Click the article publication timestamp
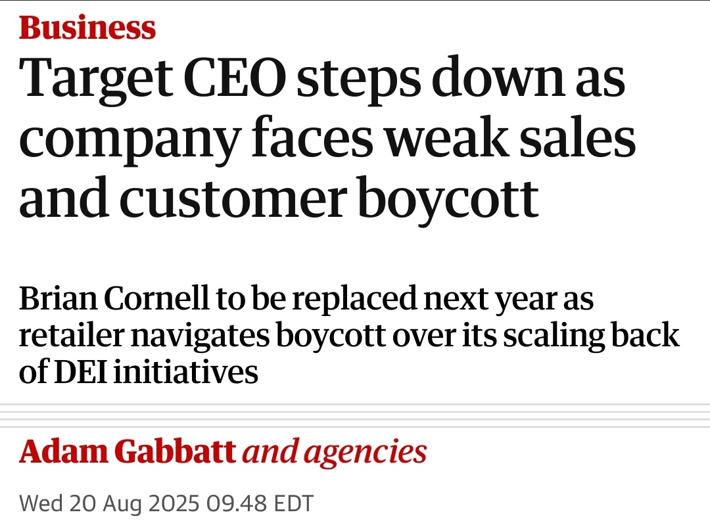This screenshot has width=710, height=527. pos(166,503)
